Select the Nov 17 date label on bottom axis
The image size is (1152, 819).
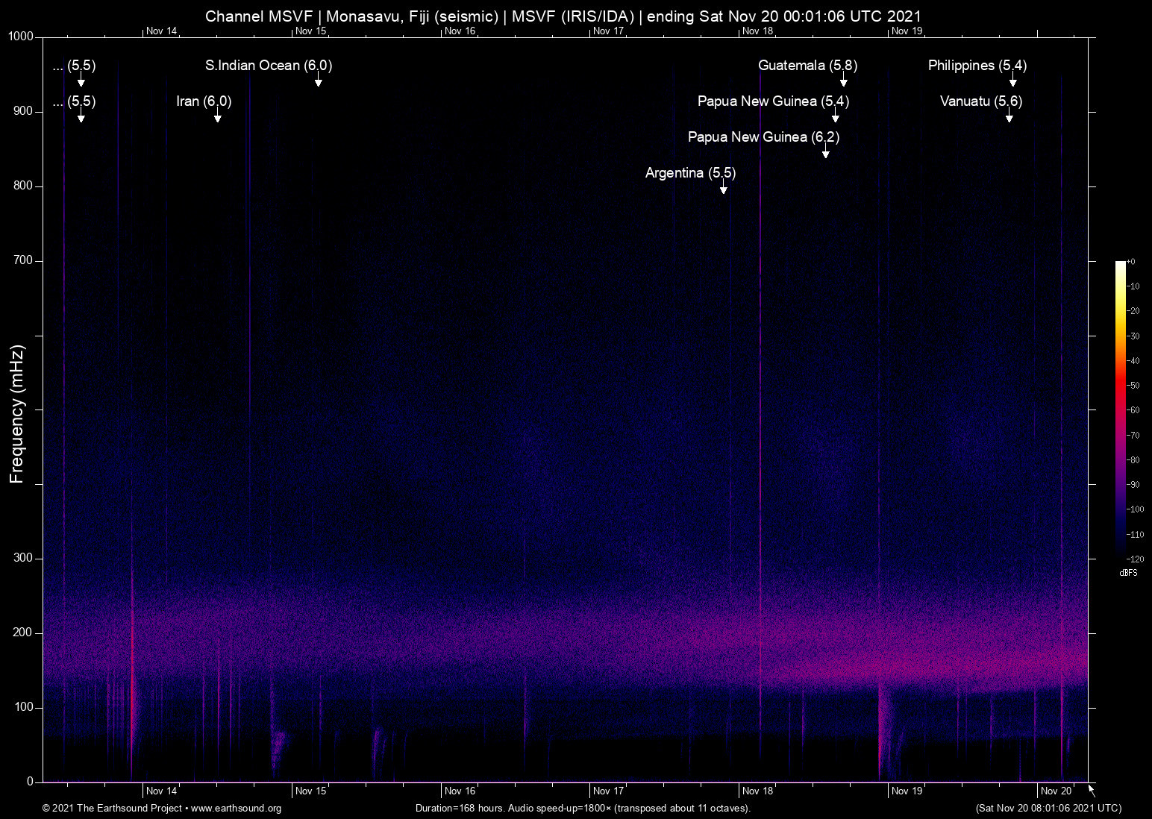(x=608, y=791)
